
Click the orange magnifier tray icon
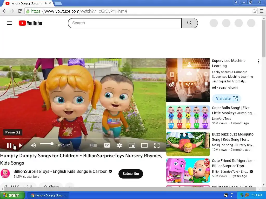pyautogui.click(x=247, y=195)
